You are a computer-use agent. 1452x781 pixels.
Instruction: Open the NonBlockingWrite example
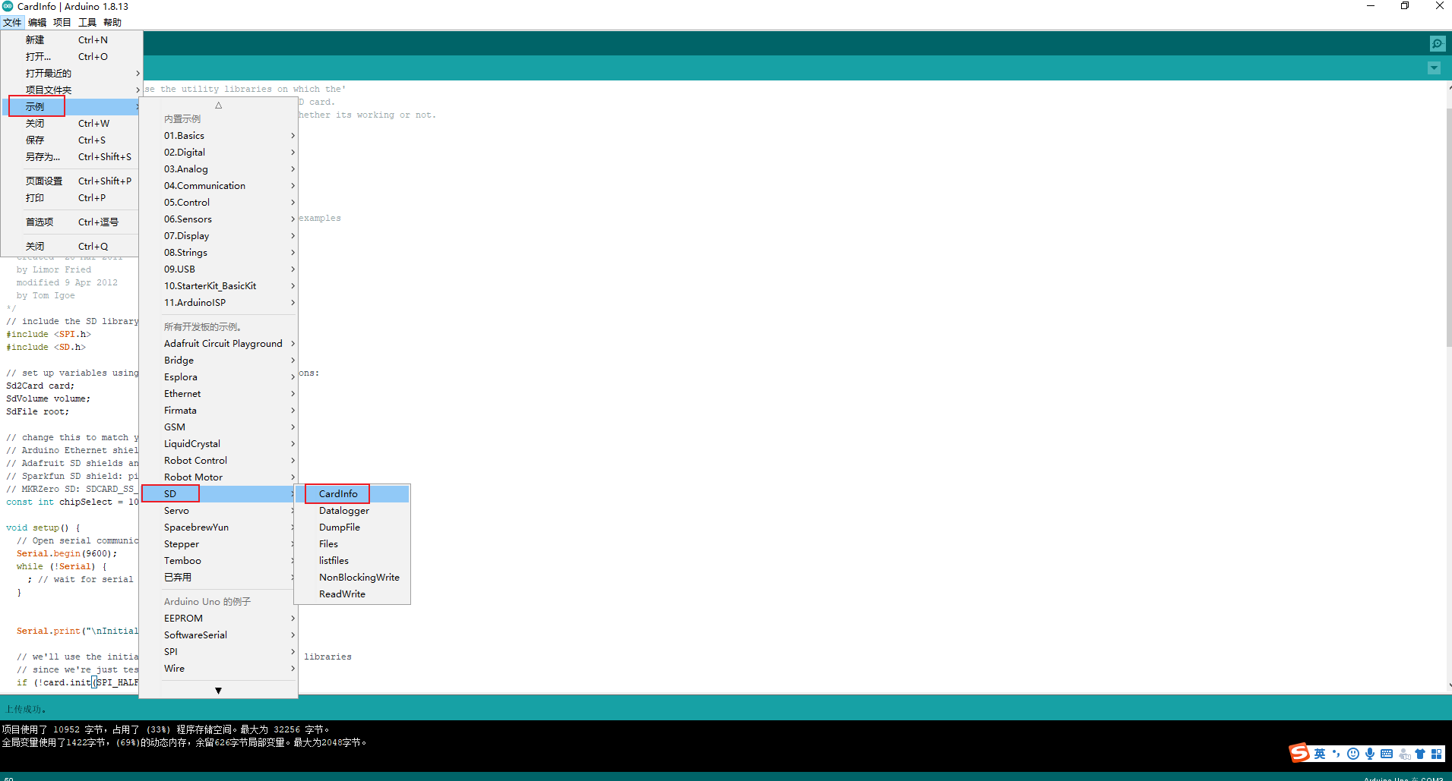[x=353, y=577]
